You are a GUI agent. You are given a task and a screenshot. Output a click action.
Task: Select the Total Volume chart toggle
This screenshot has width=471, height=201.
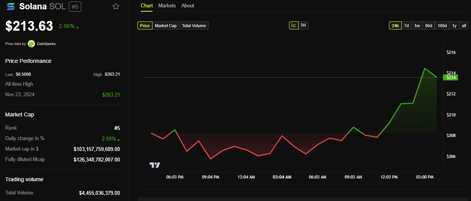pyautogui.click(x=194, y=26)
